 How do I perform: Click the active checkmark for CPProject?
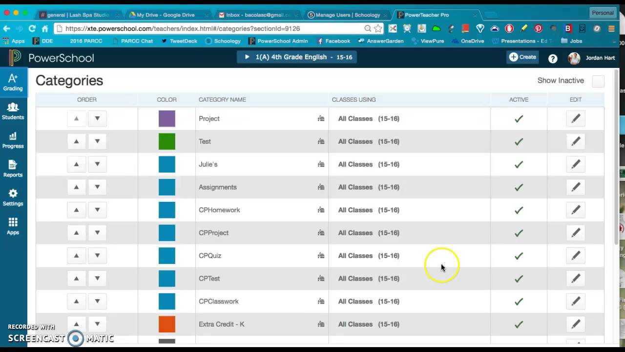click(519, 233)
